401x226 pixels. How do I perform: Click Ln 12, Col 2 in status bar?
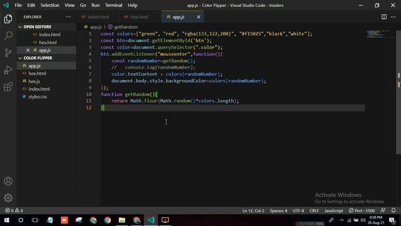(253, 211)
